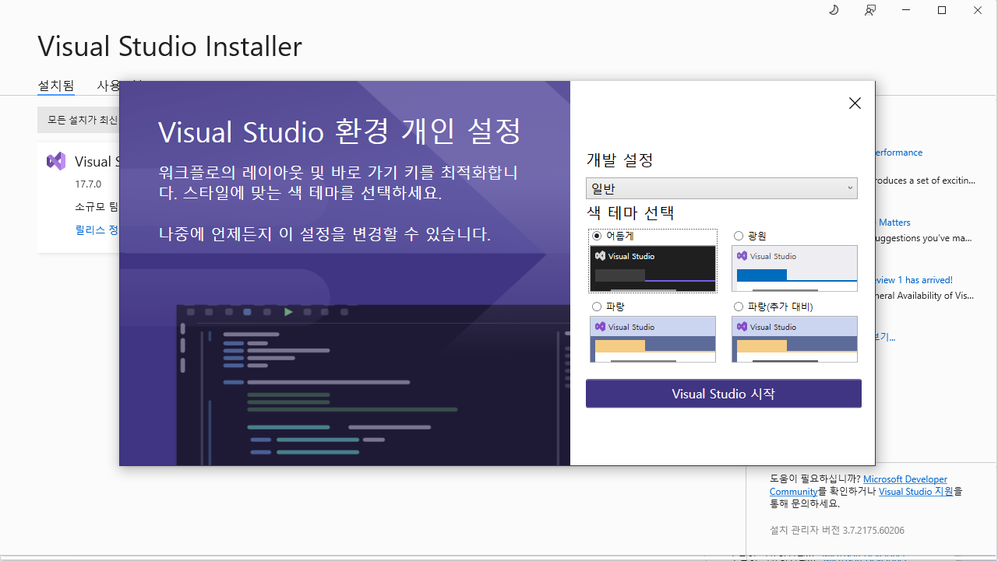Select the 광원 light theme radio button
Image resolution: width=998 pixels, height=561 pixels.
tap(739, 236)
